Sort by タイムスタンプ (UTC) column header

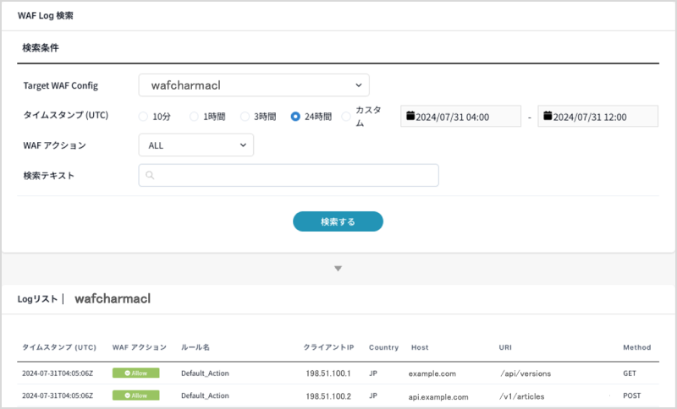tap(59, 347)
